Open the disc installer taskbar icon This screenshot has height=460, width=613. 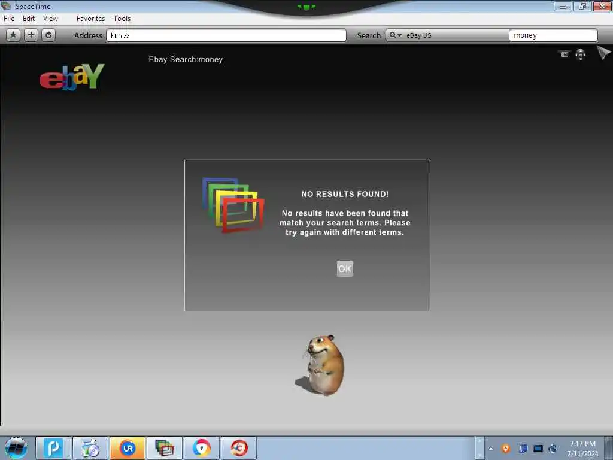[90, 448]
